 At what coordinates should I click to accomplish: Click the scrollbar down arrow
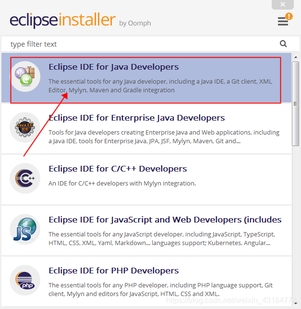tap(296, 304)
